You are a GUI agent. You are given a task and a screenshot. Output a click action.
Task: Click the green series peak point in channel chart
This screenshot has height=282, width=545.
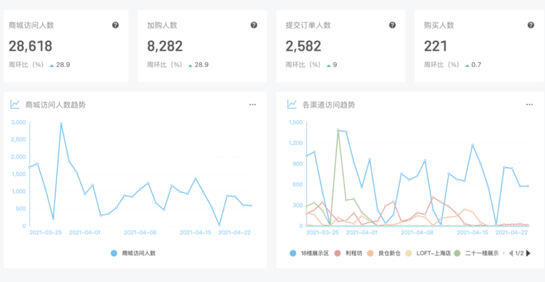coord(338,131)
